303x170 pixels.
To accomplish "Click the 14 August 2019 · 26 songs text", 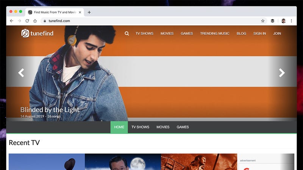I will tap(41, 116).
